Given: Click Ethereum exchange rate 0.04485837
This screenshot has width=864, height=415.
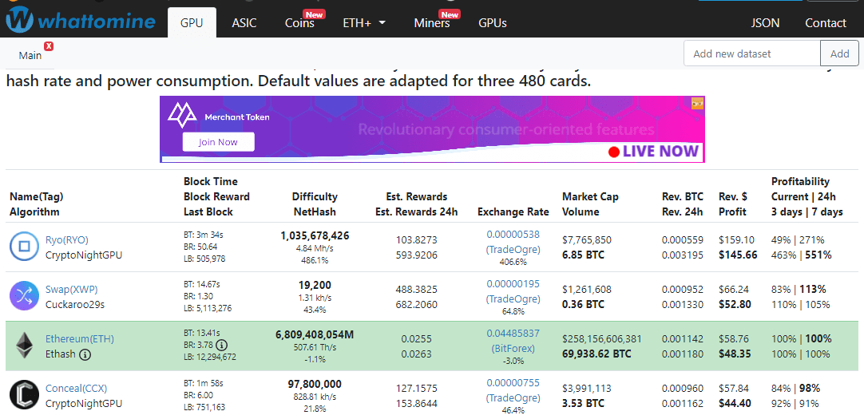Looking at the screenshot, I should click(513, 334).
